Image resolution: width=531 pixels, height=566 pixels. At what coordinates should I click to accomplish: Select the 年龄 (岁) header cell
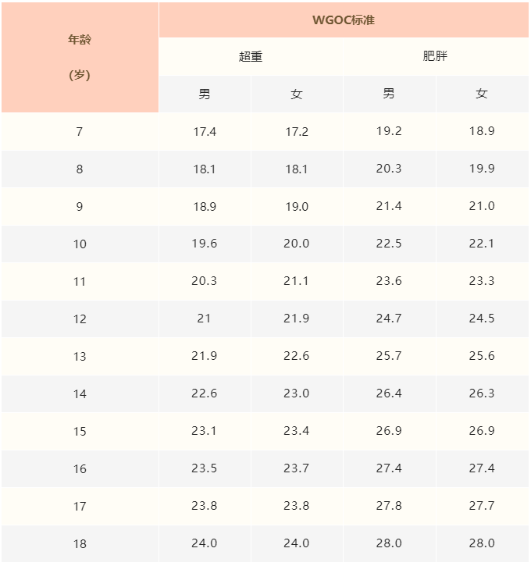pos(80,57)
